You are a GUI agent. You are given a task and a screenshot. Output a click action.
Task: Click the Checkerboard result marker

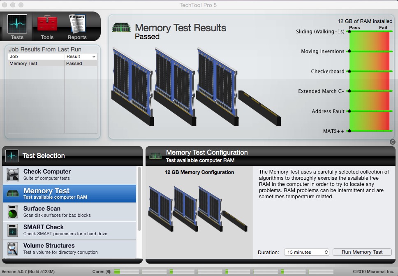349,71
